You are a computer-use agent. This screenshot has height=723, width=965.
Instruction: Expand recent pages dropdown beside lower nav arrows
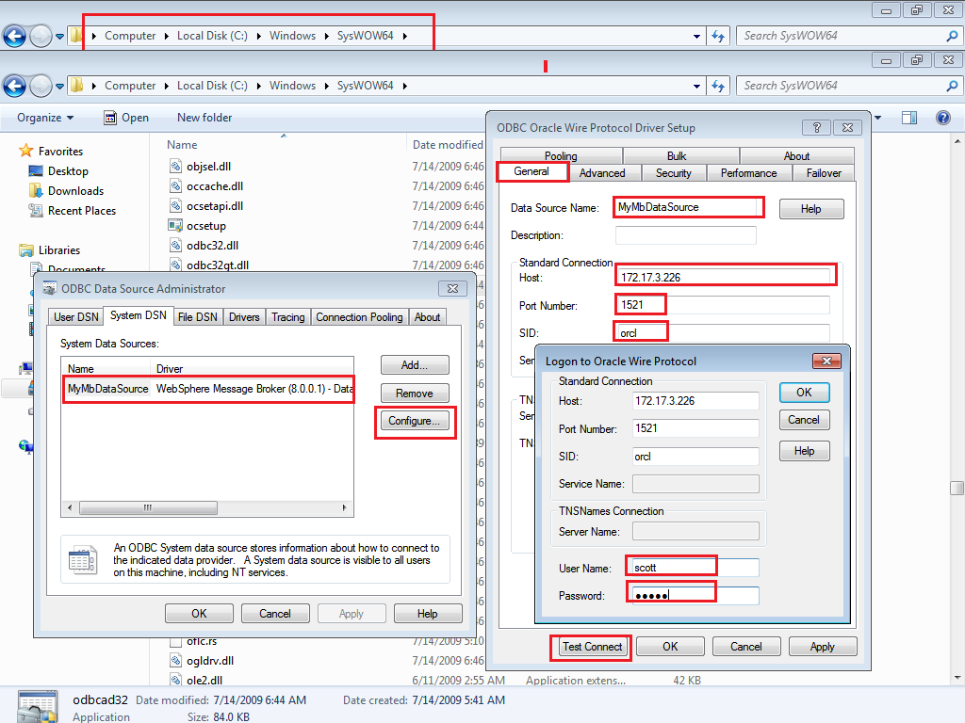click(x=59, y=87)
